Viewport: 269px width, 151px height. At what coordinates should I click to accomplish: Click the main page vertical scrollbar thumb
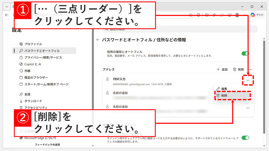pos(264,87)
